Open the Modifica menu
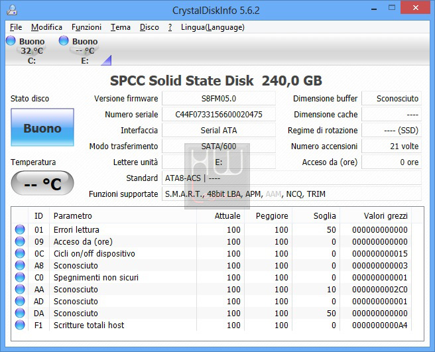The width and height of the screenshot is (435, 352). tap(46, 27)
